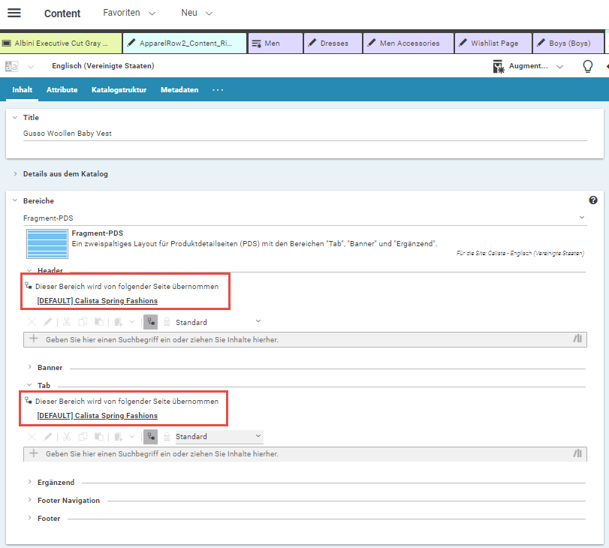This screenshot has width=609, height=548.
Task: Open Calista Spring Fashions link under Header
Action: (97, 301)
